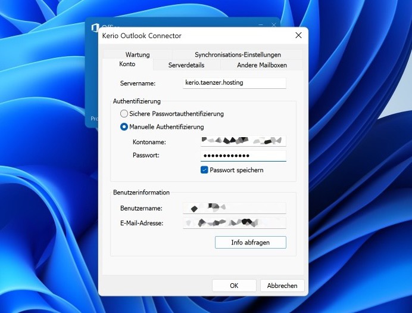Click the Servername input field
The height and width of the screenshot is (313, 412).
tap(235, 83)
